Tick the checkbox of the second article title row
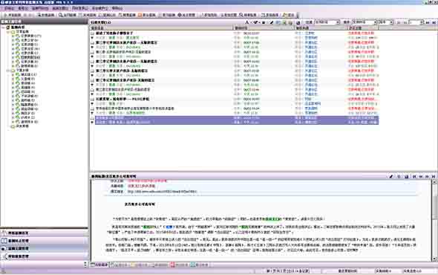The height and width of the screenshot is (275, 438). [x=92, y=43]
